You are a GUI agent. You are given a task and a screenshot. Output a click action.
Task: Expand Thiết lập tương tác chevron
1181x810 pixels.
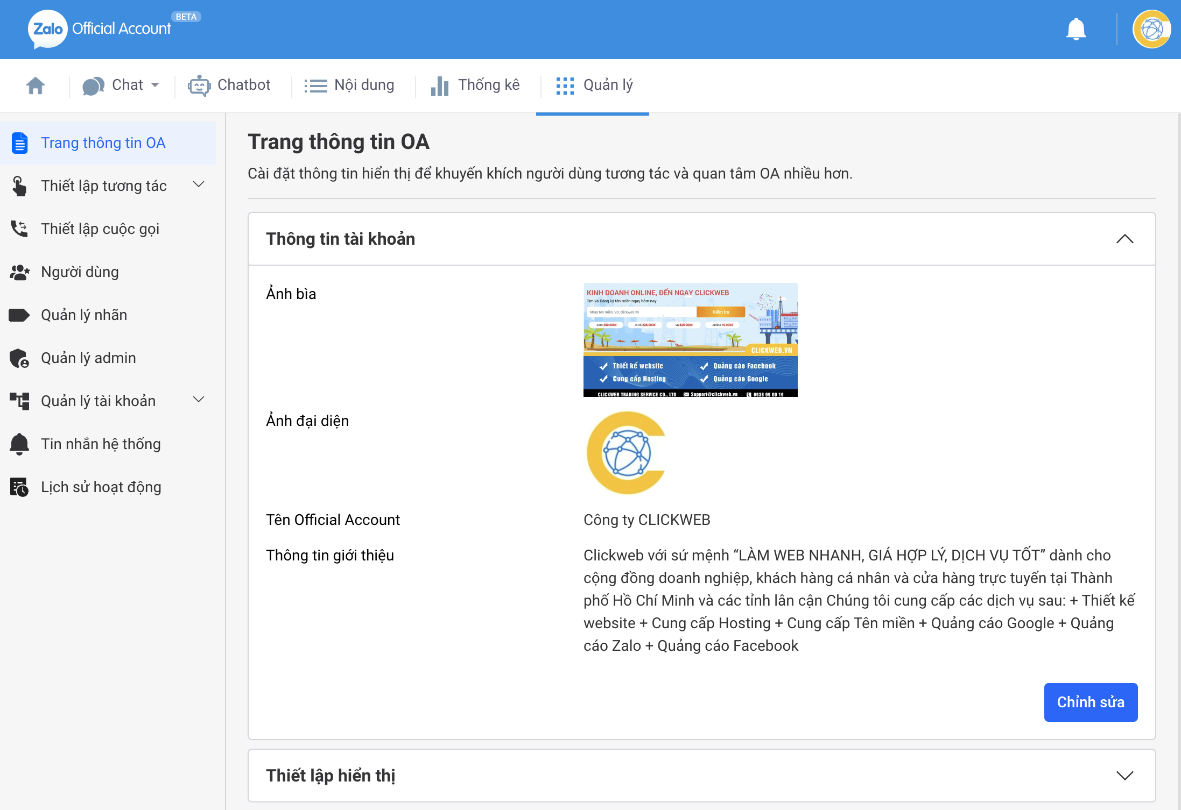click(199, 184)
